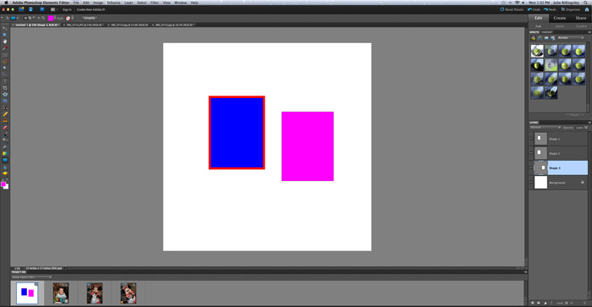The image size is (592, 307).
Task: Select the Horizontal Type tool
Action: (5, 81)
